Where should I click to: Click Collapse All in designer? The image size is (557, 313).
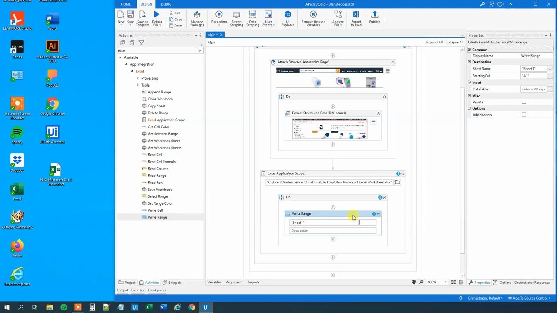(454, 43)
